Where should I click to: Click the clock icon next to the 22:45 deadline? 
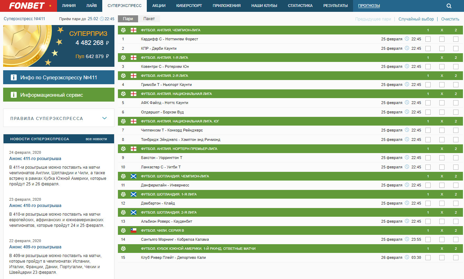coord(102,19)
